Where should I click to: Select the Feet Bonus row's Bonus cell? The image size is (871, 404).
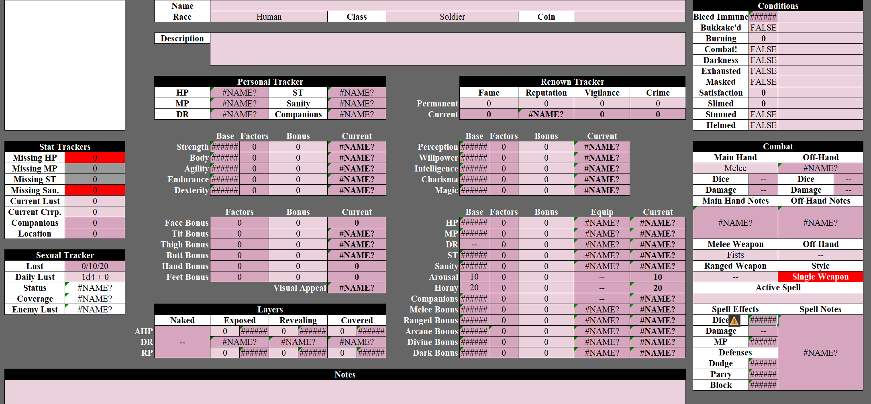pyautogui.click(x=298, y=277)
